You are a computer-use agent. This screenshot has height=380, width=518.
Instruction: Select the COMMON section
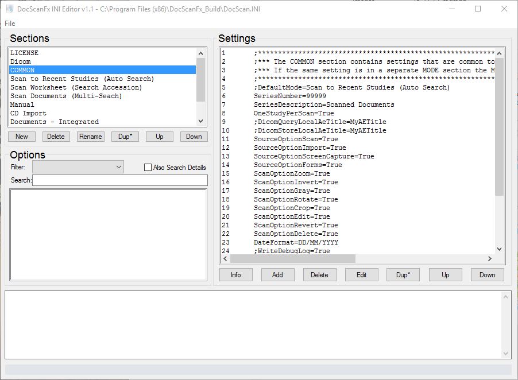point(102,70)
